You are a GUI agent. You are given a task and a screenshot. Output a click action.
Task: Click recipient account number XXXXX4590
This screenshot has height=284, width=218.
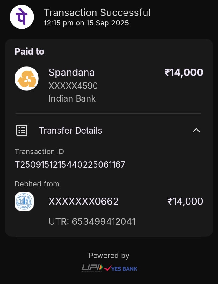click(73, 86)
